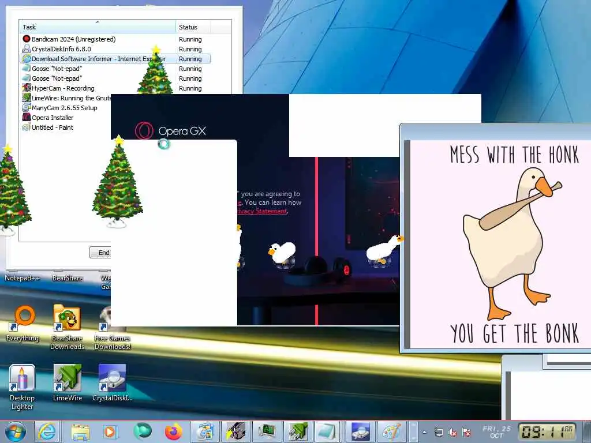Select Download Software Informer task row
This screenshot has height=443, width=591.
(x=115, y=59)
